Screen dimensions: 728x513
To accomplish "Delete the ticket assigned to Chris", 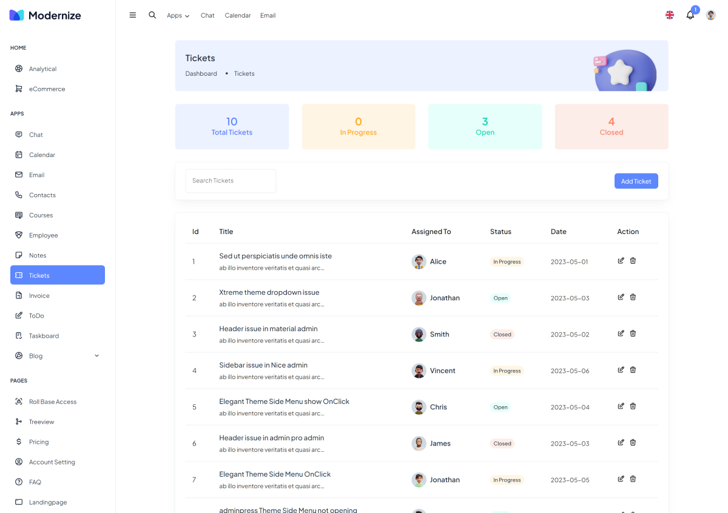I will click(633, 406).
